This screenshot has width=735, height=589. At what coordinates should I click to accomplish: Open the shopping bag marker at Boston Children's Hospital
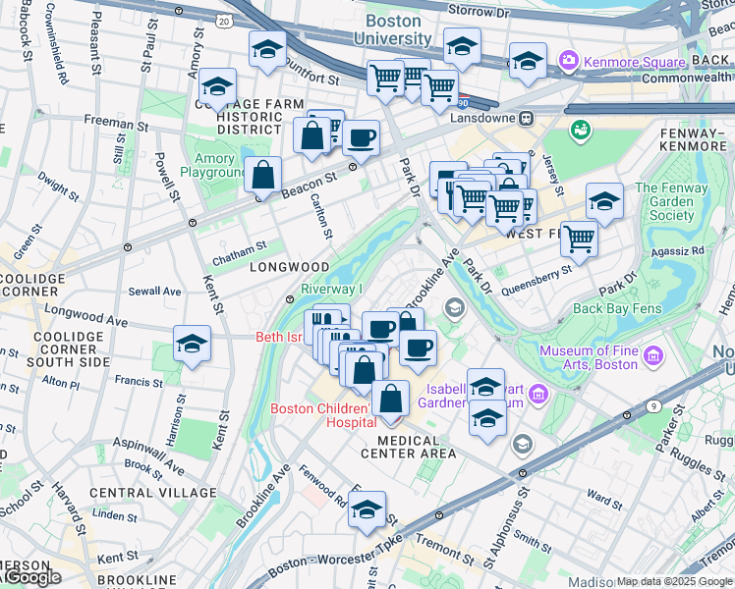click(x=390, y=402)
